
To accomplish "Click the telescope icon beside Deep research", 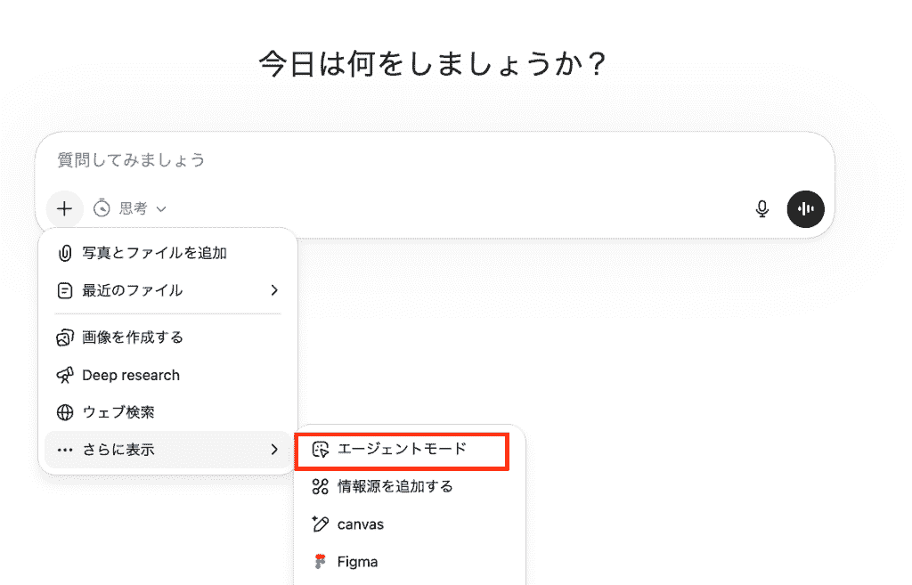I will click(64, 375).
